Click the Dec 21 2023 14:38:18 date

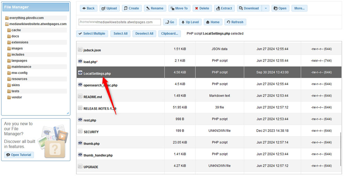click(x=272, y=131)
